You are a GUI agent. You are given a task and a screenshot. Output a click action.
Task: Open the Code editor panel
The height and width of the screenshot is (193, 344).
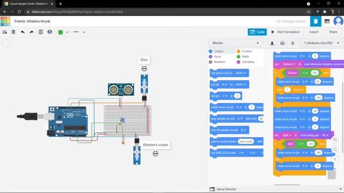pos(257,32)
